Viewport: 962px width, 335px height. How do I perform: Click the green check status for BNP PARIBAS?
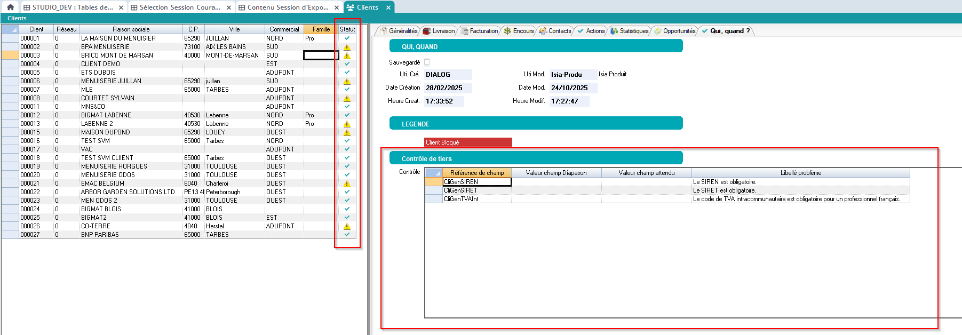point(347,235)
